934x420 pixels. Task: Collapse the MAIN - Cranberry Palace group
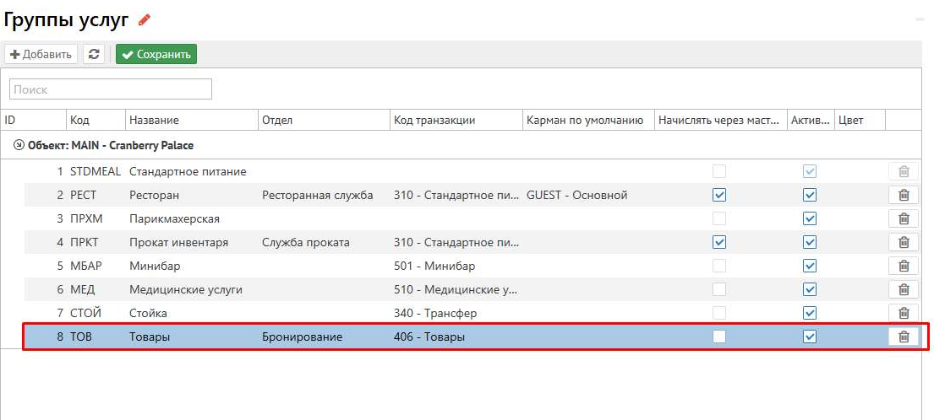click(x=19, y=145)
